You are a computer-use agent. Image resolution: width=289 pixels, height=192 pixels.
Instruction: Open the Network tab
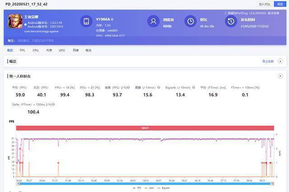click(x=76, y=50)
